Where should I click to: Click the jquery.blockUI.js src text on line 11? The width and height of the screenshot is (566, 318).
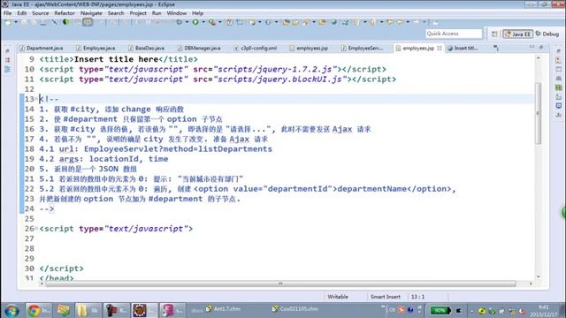[x=279, y=79]
